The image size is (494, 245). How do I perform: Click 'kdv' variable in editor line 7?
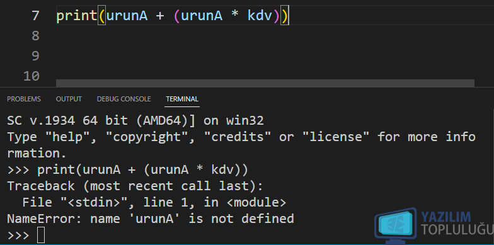[260, 16]
